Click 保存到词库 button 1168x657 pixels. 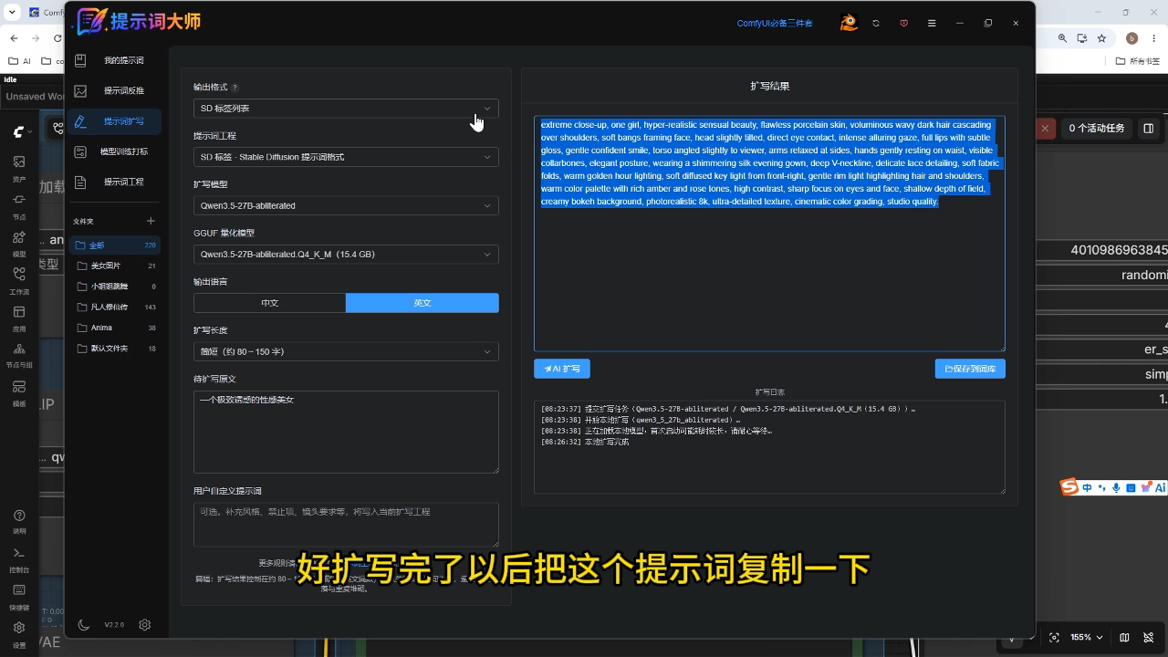click(x=970, y=369)
